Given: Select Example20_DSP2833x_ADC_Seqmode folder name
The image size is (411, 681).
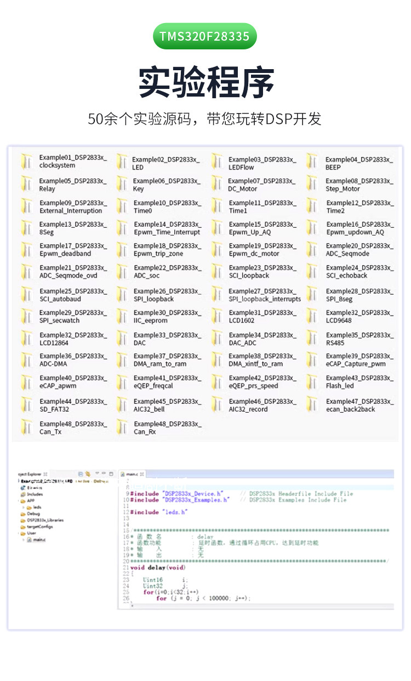Looking at the screenshot, I should [360, 250].
